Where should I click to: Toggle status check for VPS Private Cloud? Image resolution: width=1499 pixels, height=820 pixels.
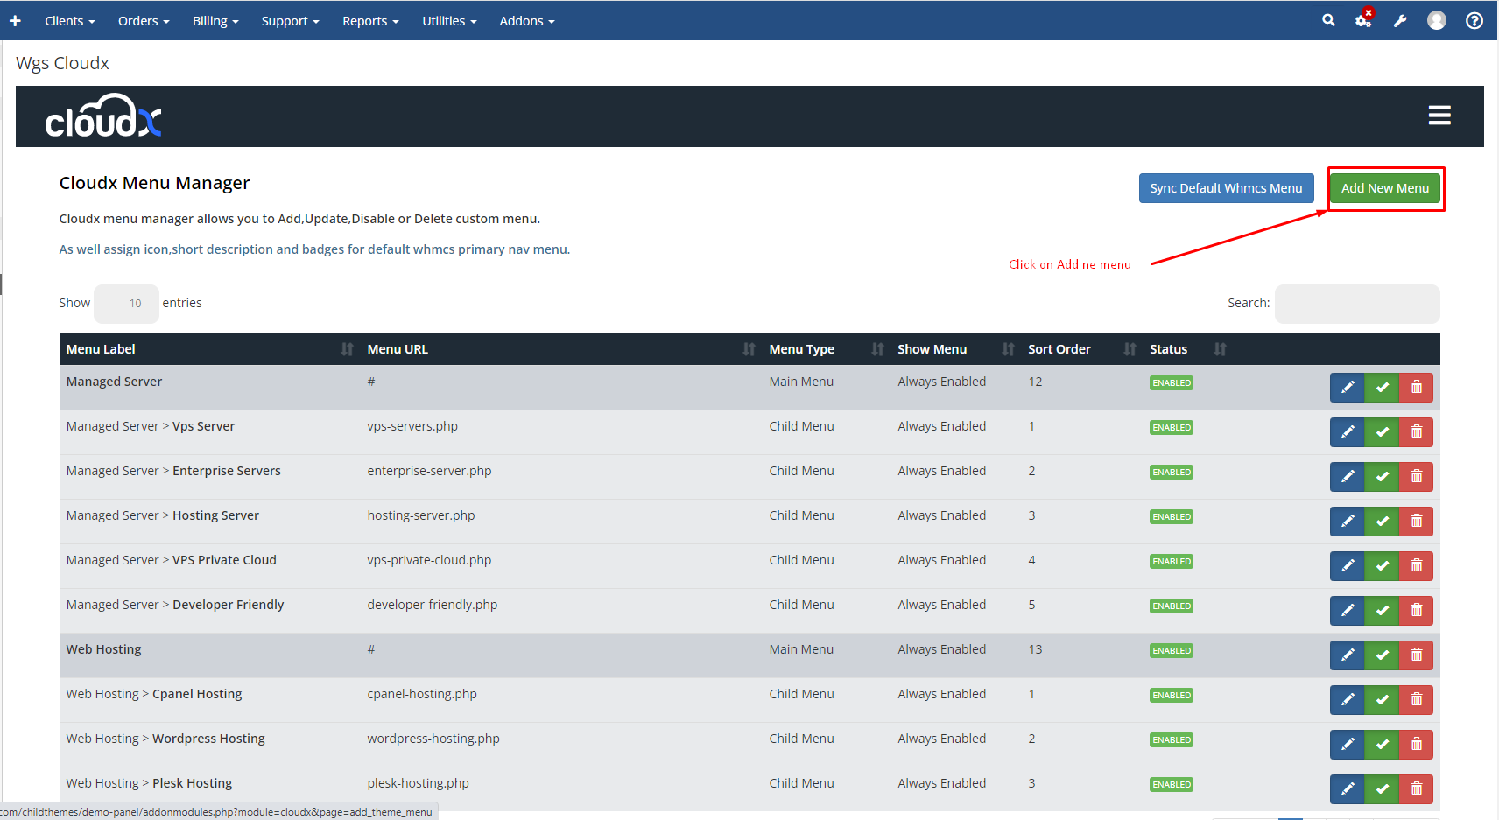[x=1382, y=566]
